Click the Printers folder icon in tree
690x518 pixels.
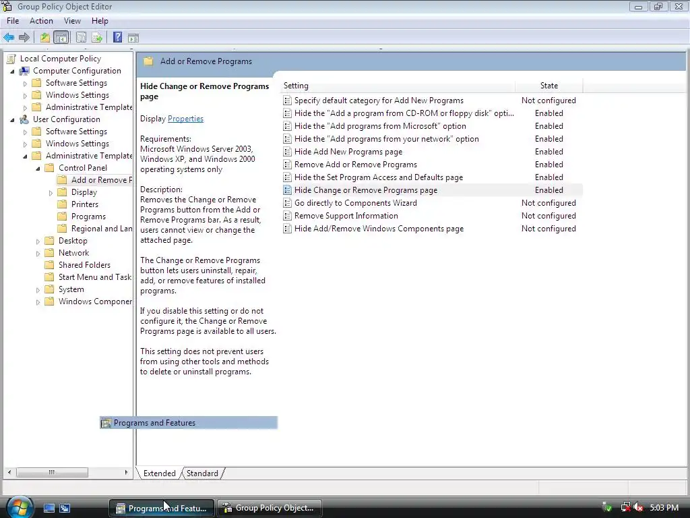63,204
